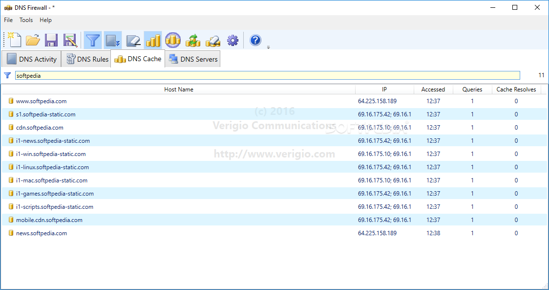Viewport: 549px width, 290px height.
Task: Select the s1.softpedia-static.com entry
Action: 274,114
